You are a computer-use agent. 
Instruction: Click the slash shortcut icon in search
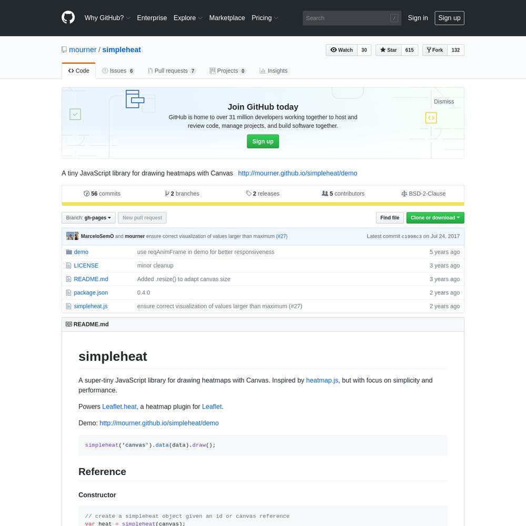394,18
